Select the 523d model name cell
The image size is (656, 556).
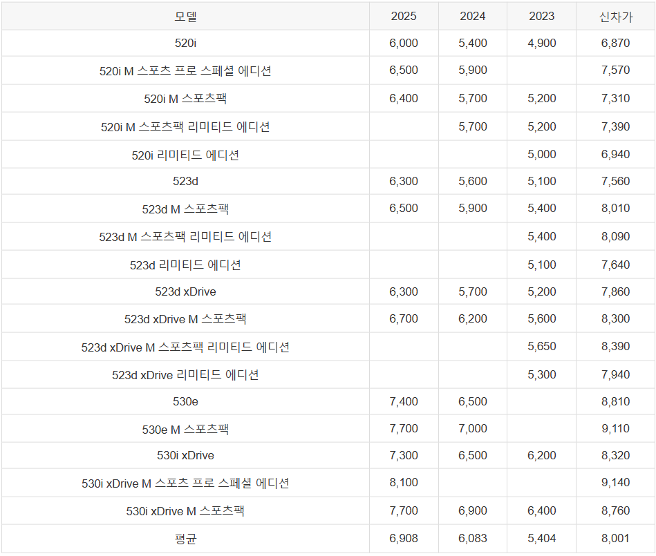click(185, 182)
